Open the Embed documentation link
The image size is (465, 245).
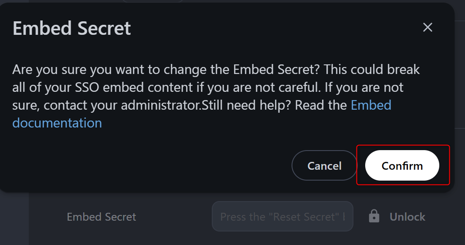[371, 105]
